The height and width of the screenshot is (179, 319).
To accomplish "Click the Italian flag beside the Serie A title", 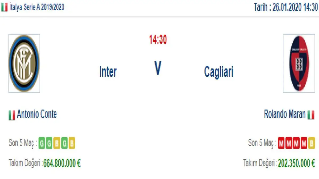I will (x=4, y=7).
